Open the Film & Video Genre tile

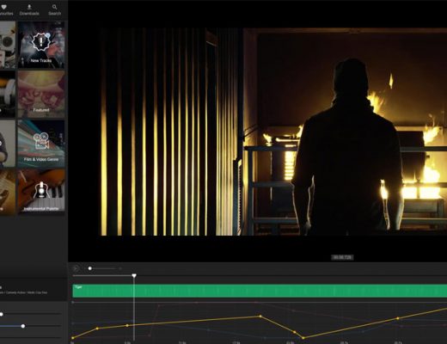point(41,144)
